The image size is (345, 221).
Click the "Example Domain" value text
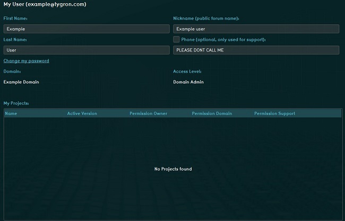click(21, 82)
